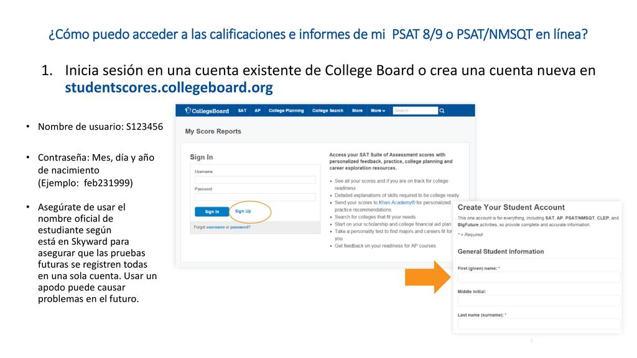637x358 pixels.
Task: Click the 'Search for colleges that fit your needs' bullet
Action: point(375,217)
